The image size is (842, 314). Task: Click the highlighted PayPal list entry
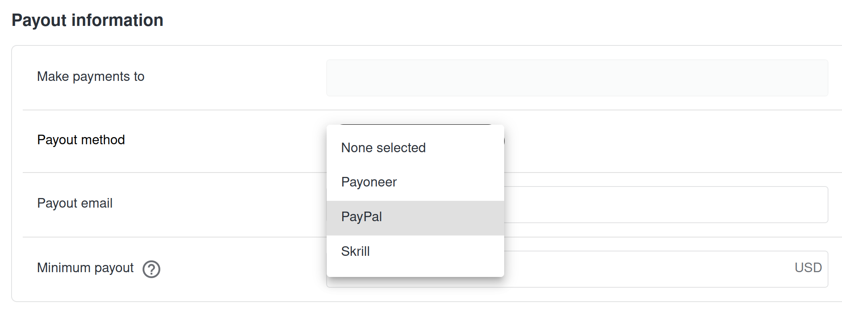point(415,218)
